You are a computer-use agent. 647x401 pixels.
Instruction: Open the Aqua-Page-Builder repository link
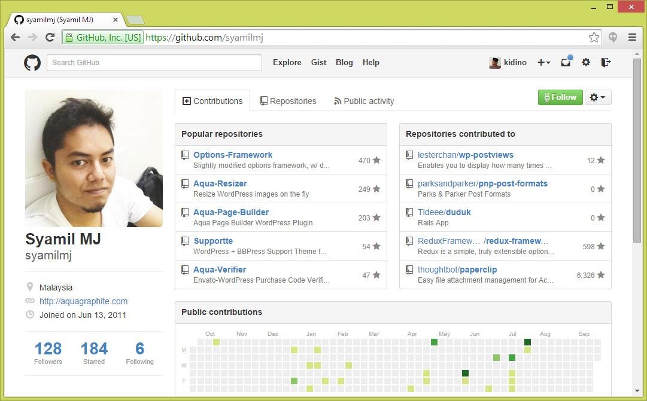coord(231,212)
